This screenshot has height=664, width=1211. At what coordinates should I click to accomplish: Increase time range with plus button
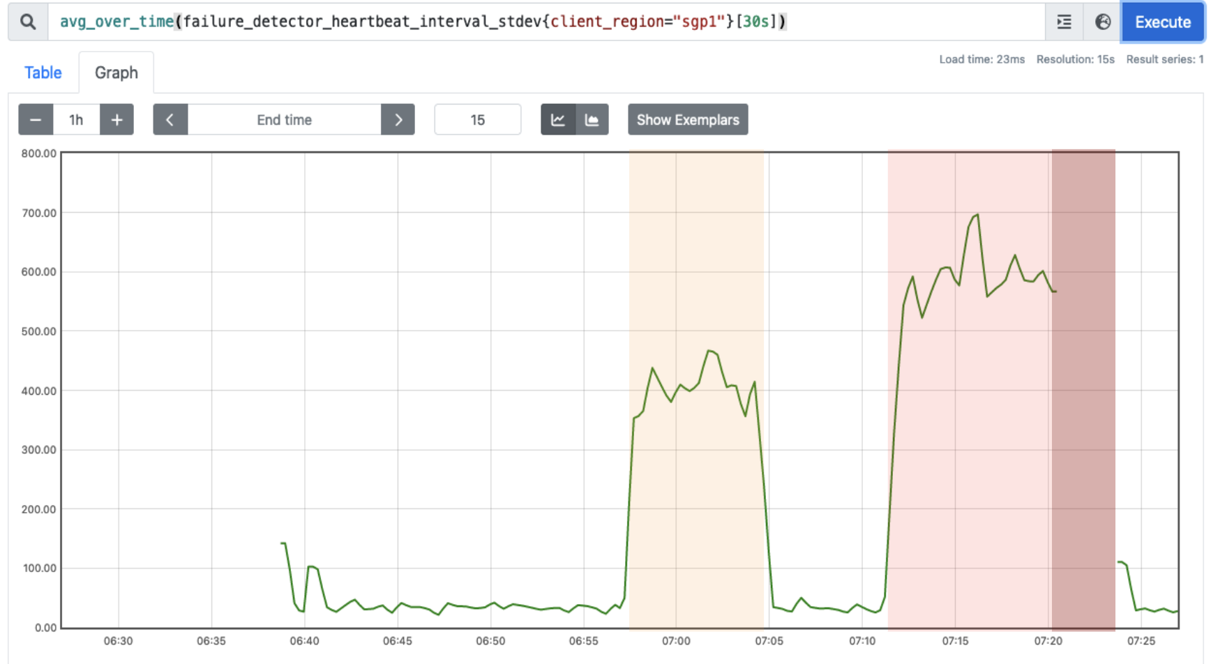116,120
